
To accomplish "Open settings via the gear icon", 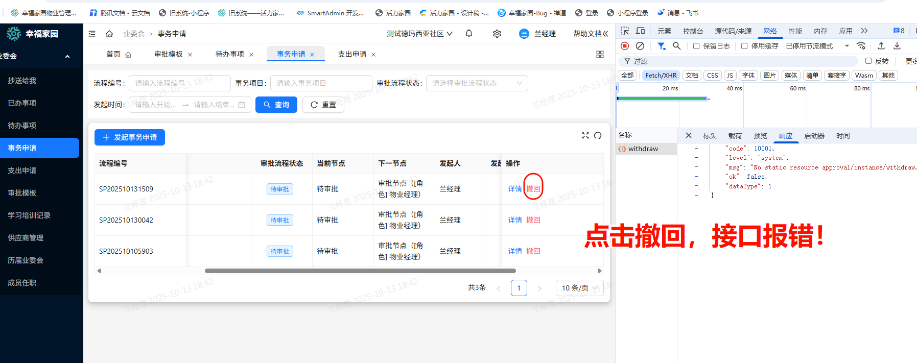I will [497, 34].
